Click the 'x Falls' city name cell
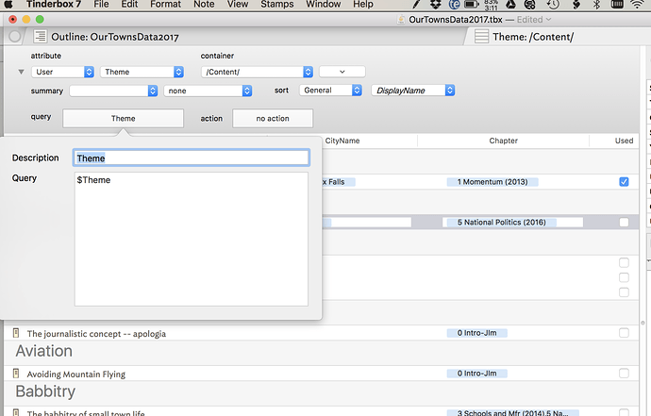Image resolution: width=651 pixels, height=416 pixels. pos(339,182)
